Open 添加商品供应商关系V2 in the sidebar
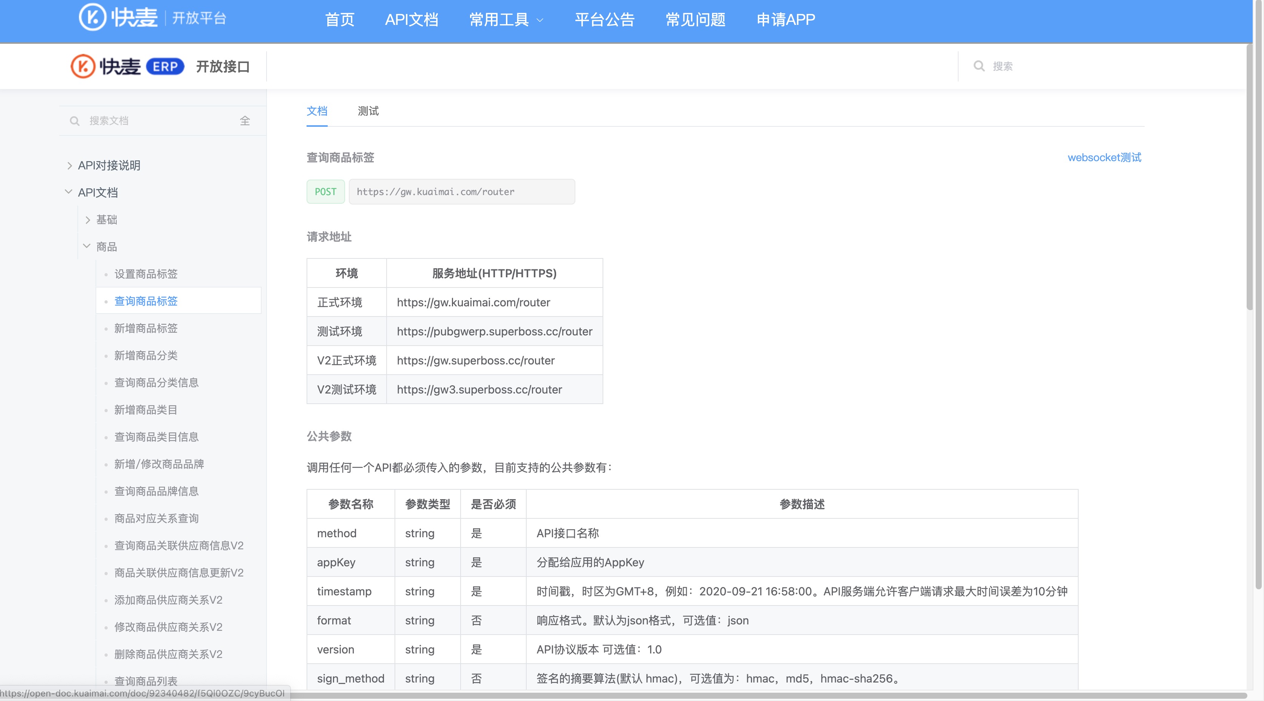This screenshot has height=701, width=1264. click(x=168, y=600)
